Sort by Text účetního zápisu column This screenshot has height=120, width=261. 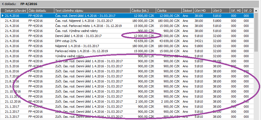coord(92,11)
